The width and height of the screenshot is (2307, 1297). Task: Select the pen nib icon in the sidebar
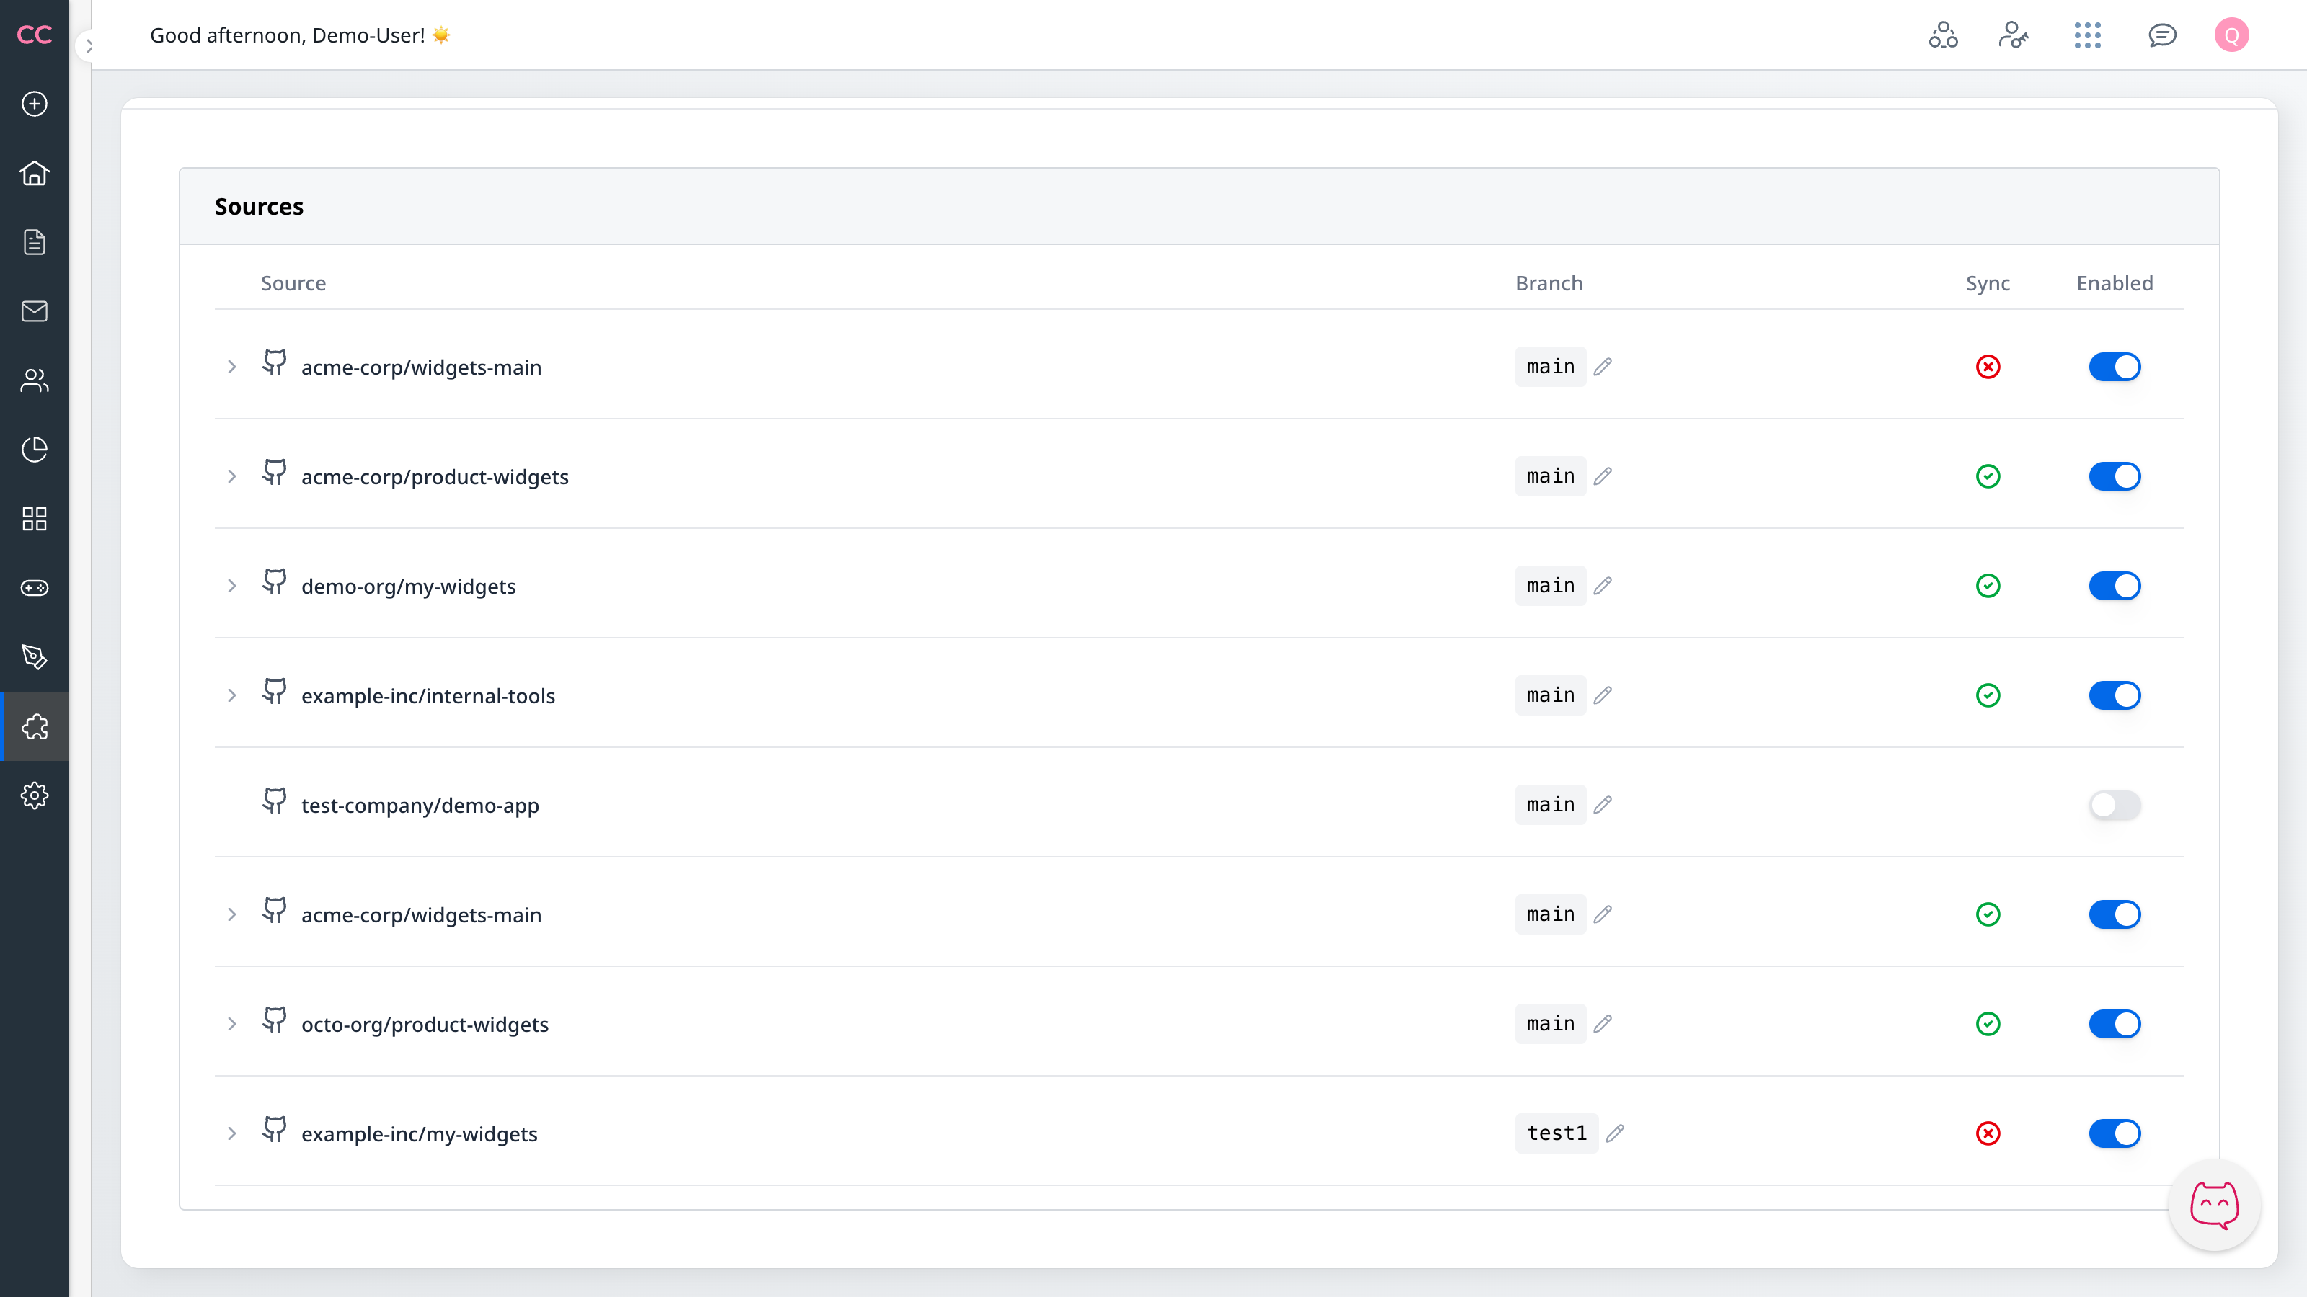click(x=35, y=656)
